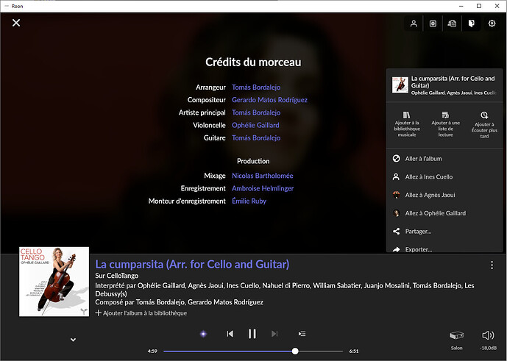Choose Allez à Agnès Jaoui entry
This screenshot has height=361, width=507.
(444, 195)
